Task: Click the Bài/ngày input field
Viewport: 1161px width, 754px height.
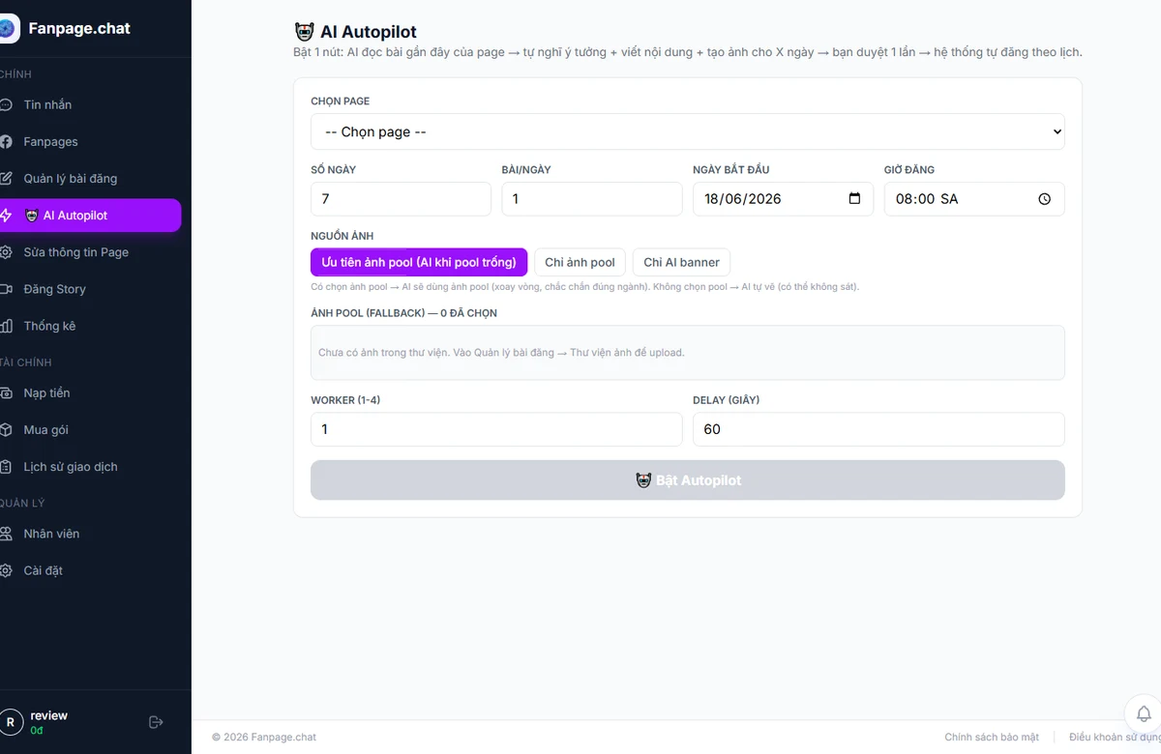Action: tap(591, 199)
